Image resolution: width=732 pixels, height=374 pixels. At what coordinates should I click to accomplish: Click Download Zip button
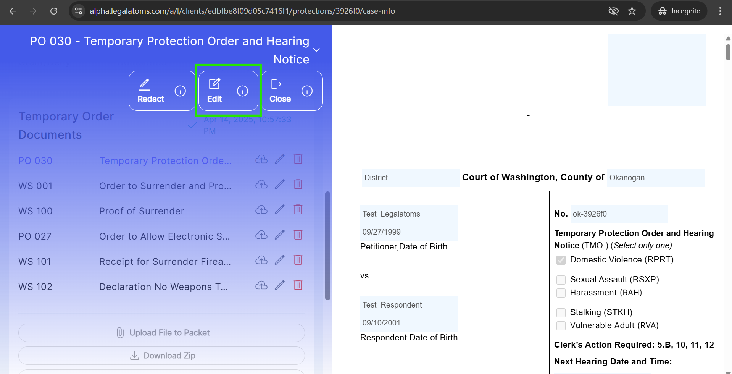pos(161,356)
